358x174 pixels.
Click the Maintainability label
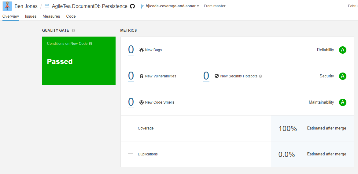coord(321,102)
